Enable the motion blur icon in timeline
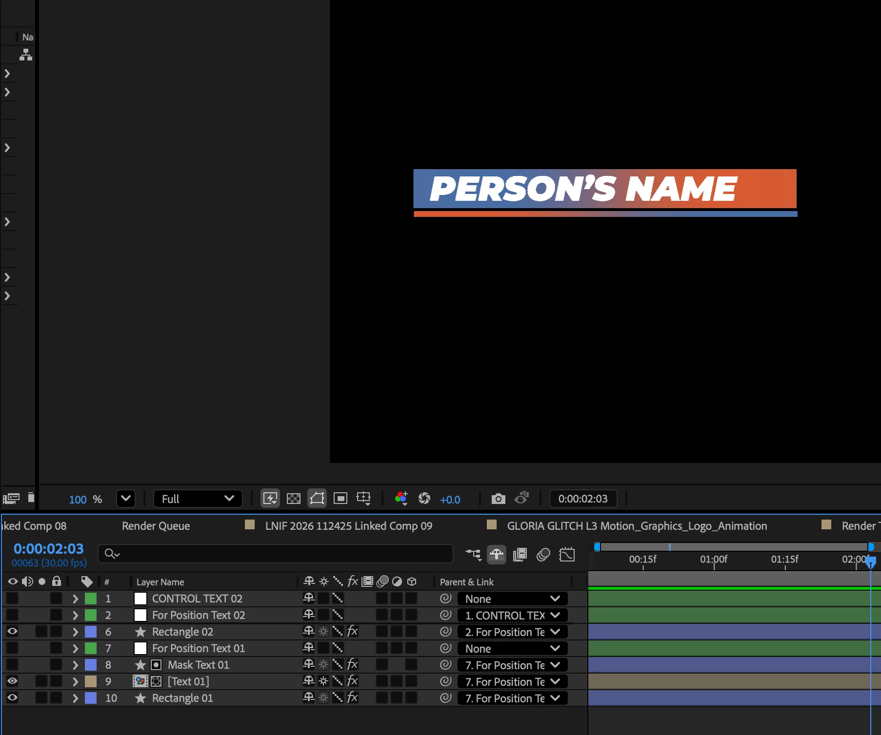 pyautogui.click(x=543, y=555)
